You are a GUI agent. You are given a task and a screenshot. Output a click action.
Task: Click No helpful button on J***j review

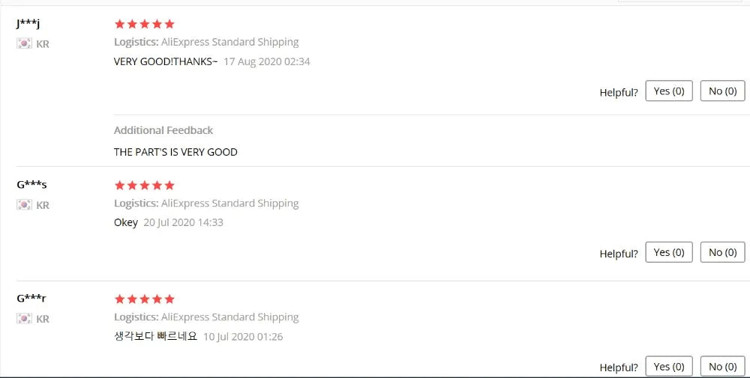(x=723, y=91)
